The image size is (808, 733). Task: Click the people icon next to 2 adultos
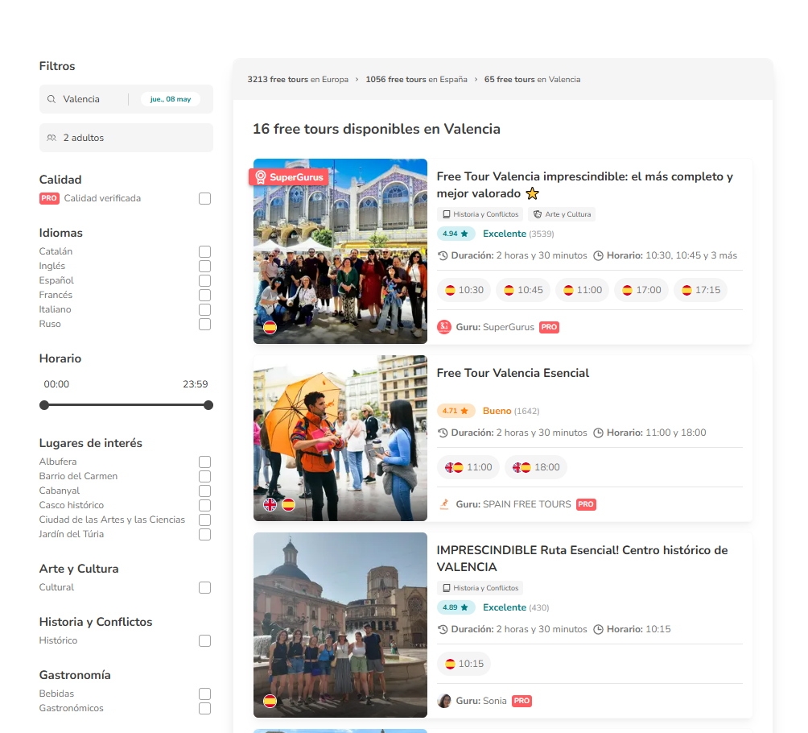pos(52,138)
